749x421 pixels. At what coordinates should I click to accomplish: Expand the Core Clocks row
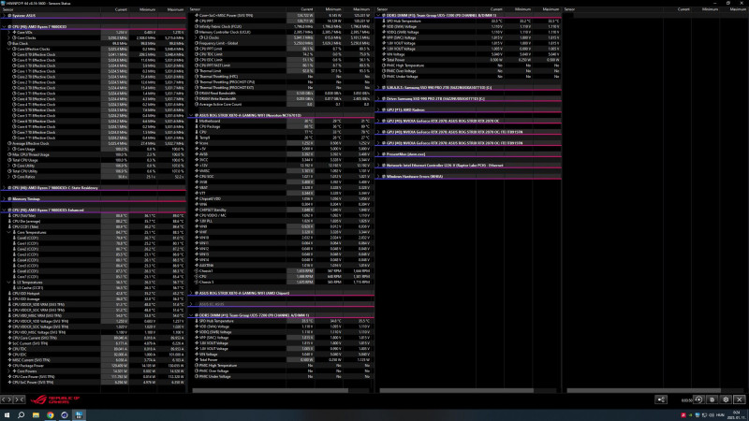(8, 37)
